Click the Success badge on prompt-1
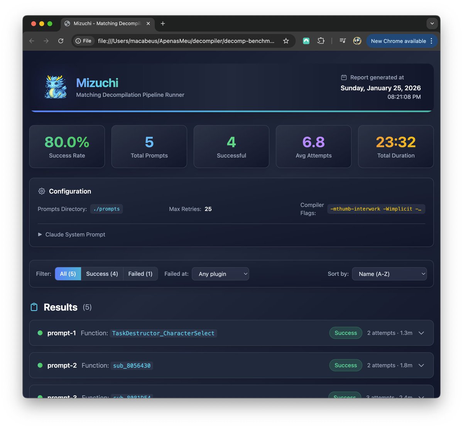This screenshot has width=463, height=428. (x=346, y=333)
